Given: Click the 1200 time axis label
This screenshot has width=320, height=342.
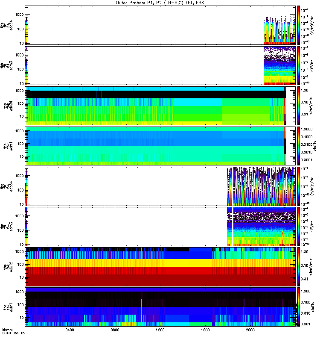Looking at the screenshot, I should coord(160,330).
